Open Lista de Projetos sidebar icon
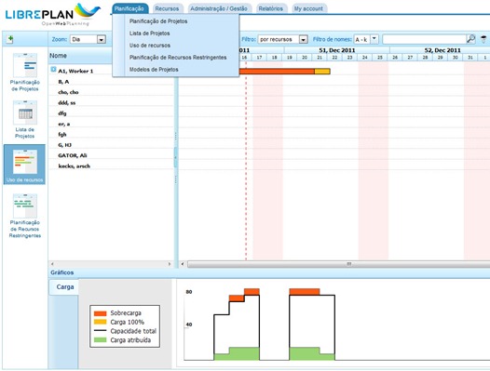Screen dimensions: 490x371 [x=25, y=120]
